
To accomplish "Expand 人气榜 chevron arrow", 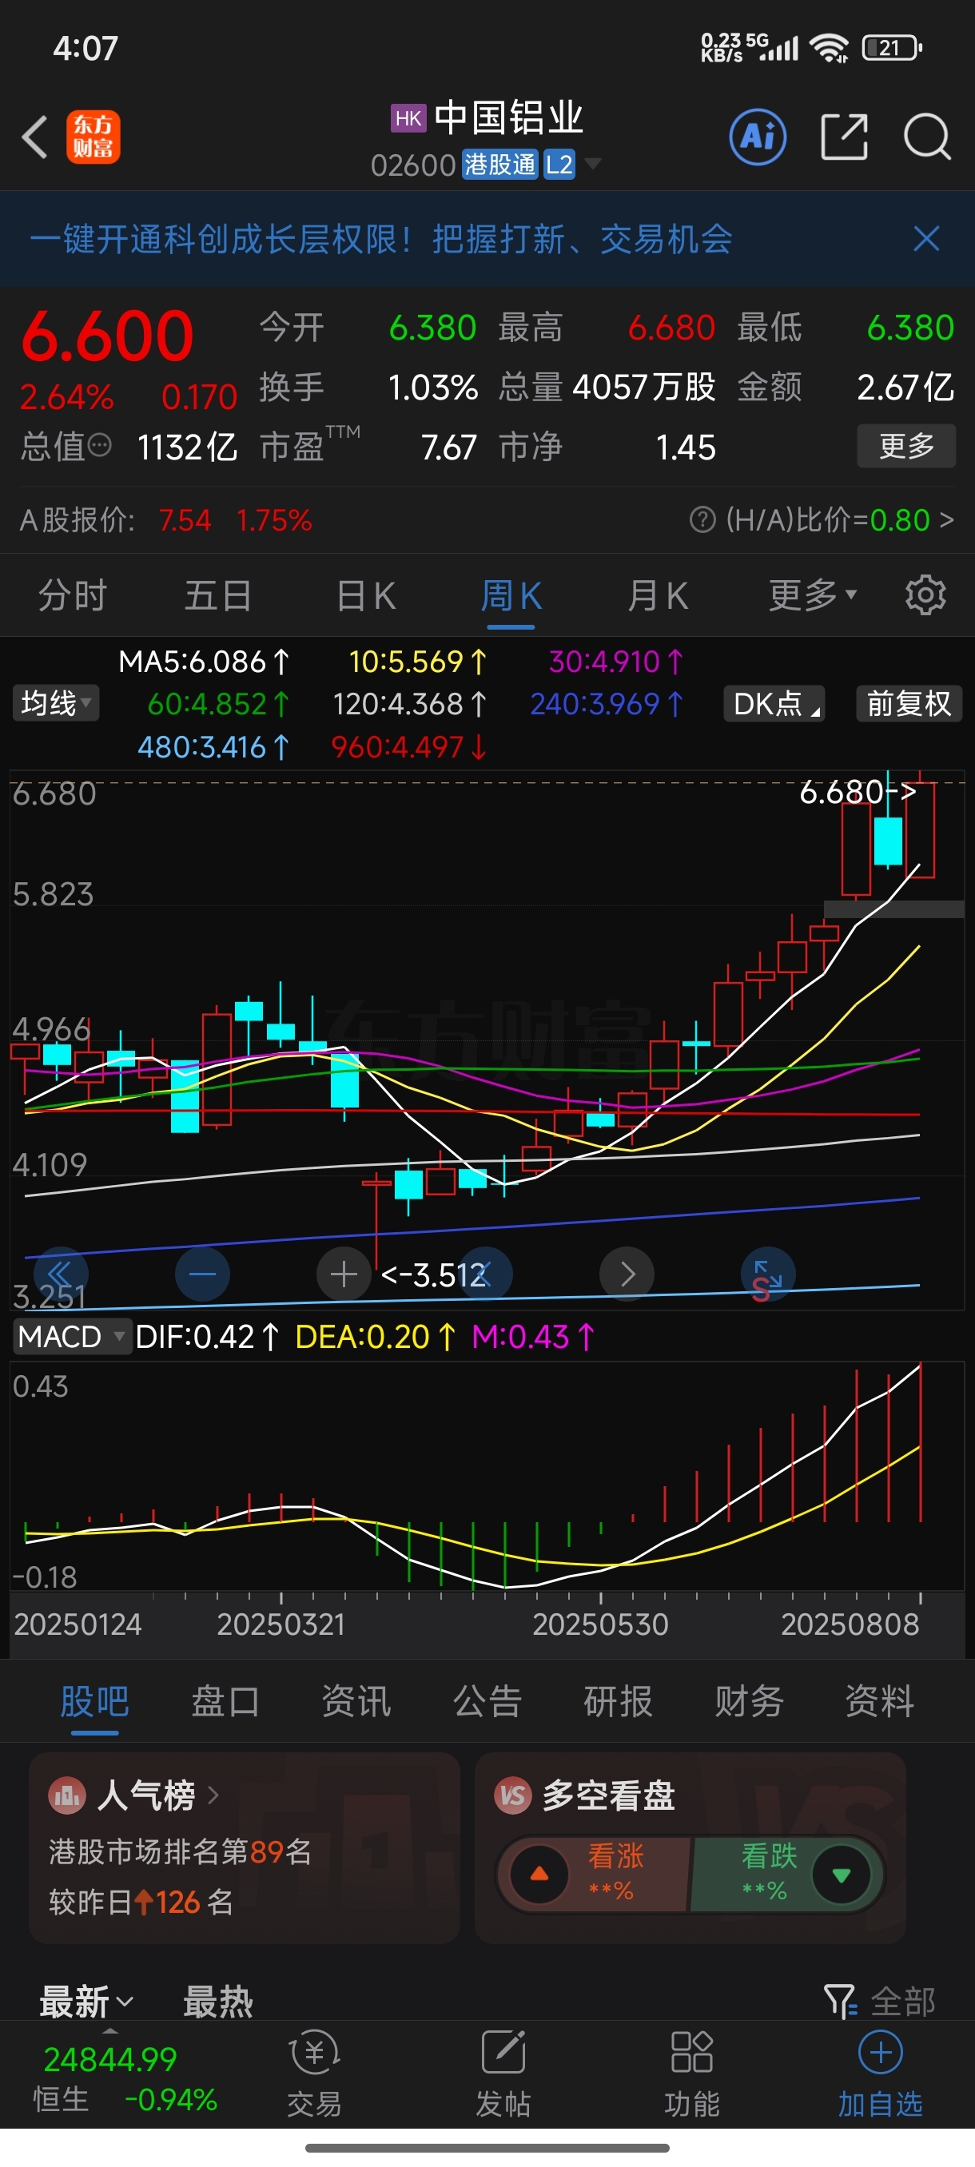I will 213,1795.
